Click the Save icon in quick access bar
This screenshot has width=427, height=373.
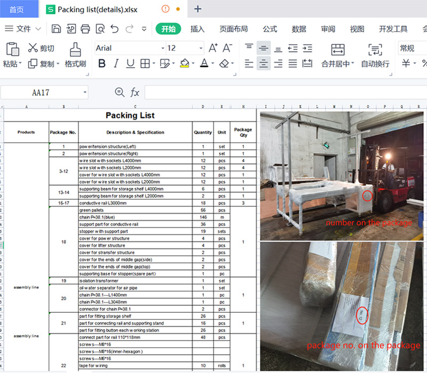click(x=57, y=29)
